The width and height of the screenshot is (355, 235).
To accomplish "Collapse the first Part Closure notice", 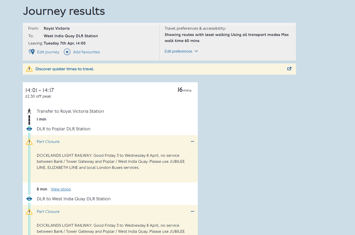I will [x=193, y=142].
